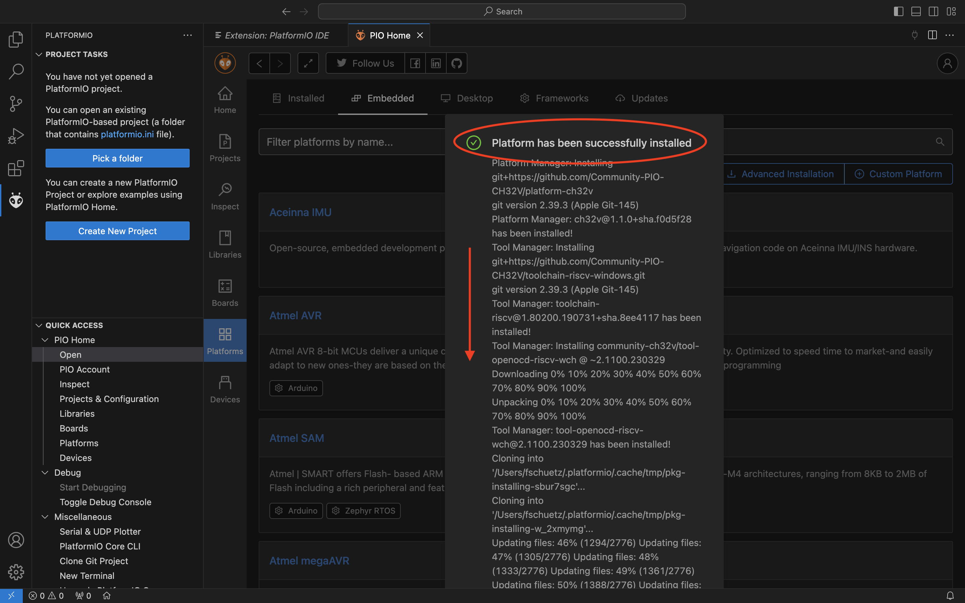Click the LinkedIn icon in PIO toolbar
The width and height of the screenshot is (965, 603).
tap(436, 63)
